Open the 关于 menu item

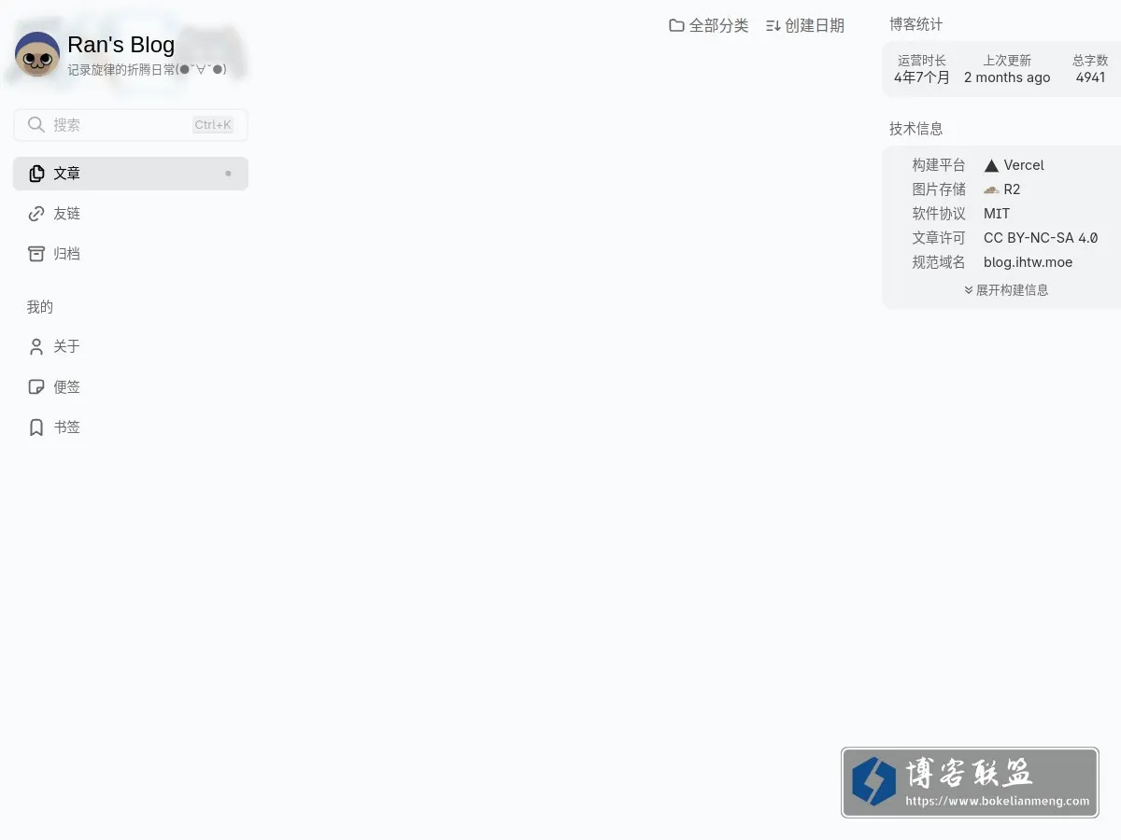131,347
